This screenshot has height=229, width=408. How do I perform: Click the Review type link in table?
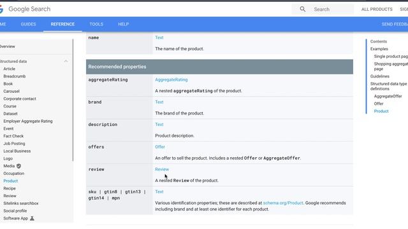(x=162, y=169)
